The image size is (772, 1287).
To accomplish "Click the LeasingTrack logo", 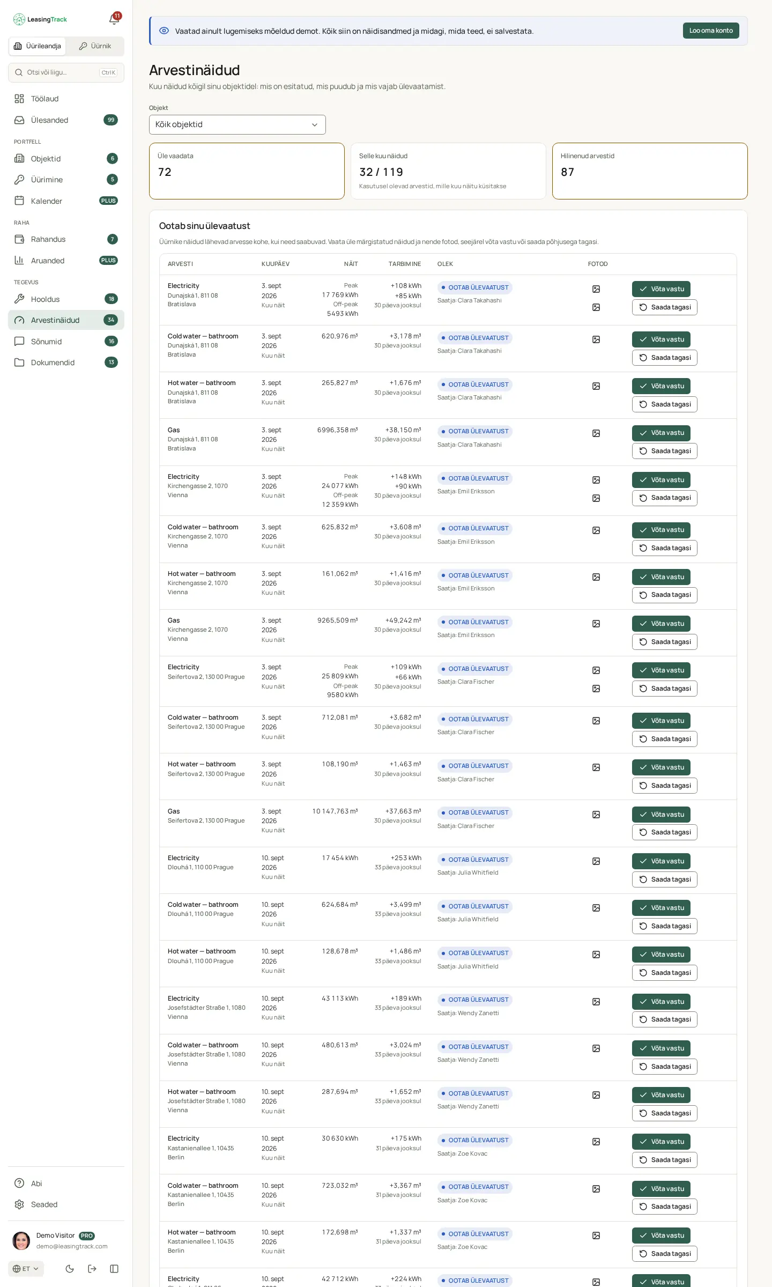I will (x=40, y=19).
